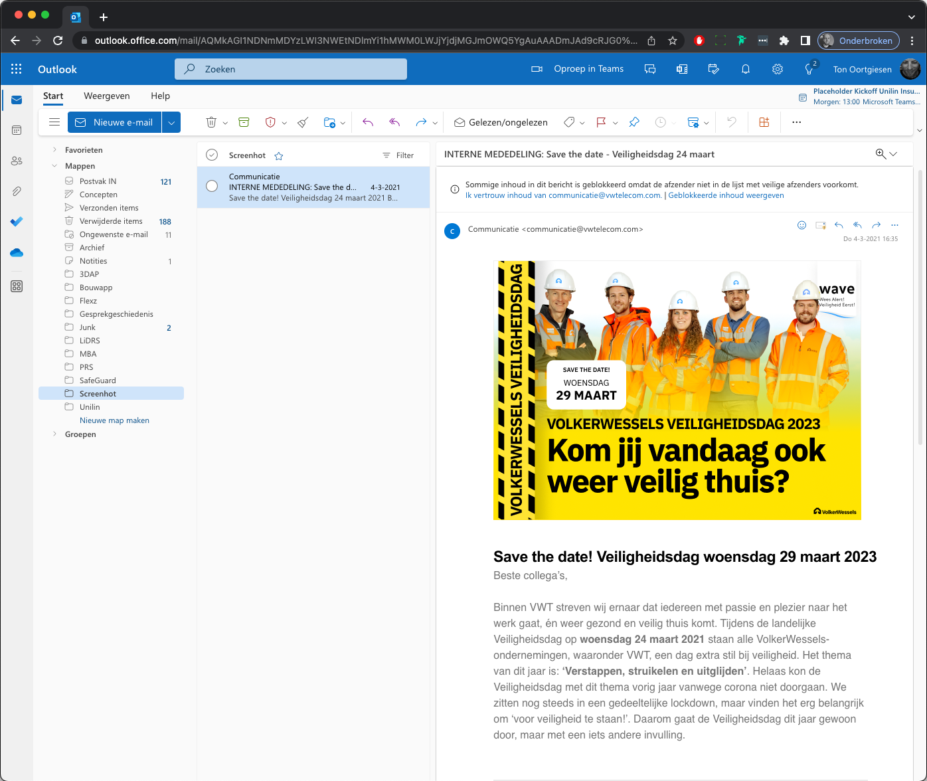Open Teams chat icon in header
The height and width of the screenshot is (781, 927).
point(650,69)
